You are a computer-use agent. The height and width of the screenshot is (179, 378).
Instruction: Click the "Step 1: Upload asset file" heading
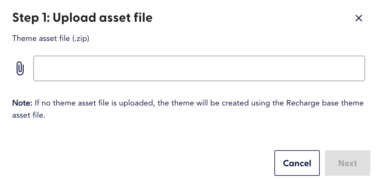[x=82, y=18]
